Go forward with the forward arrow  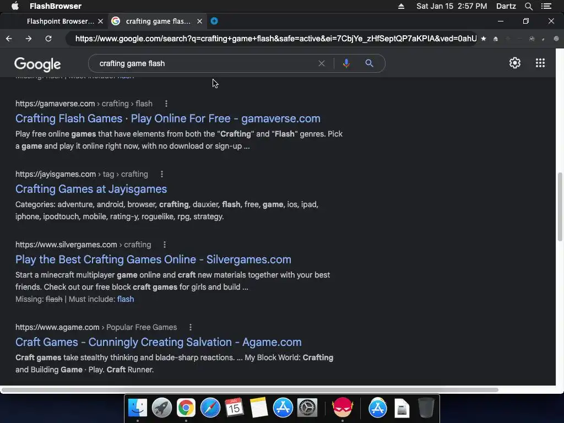[29, 39]
